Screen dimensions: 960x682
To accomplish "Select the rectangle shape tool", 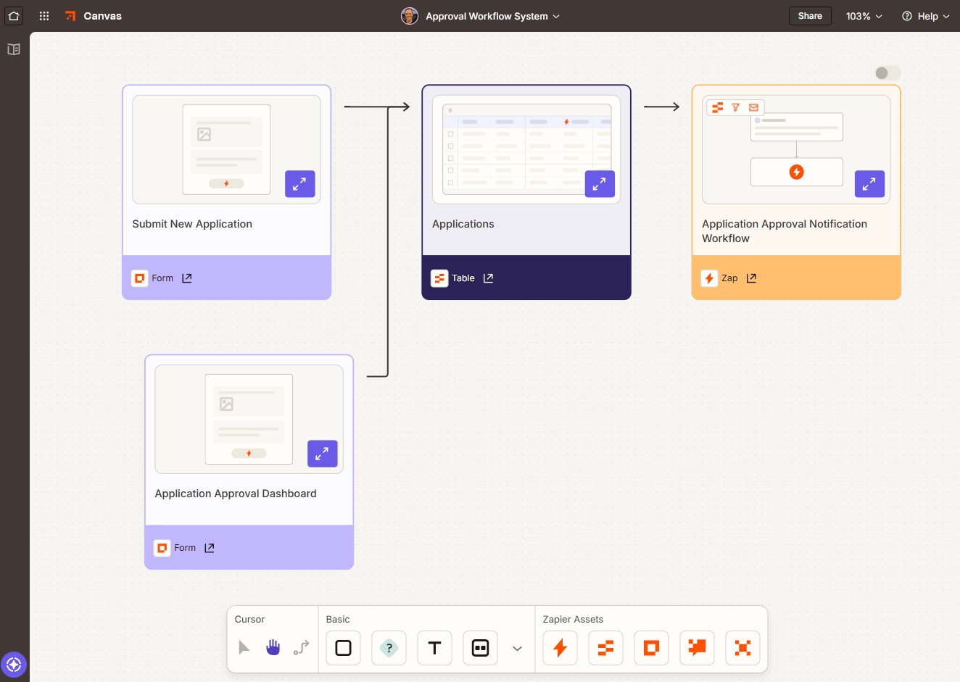I will 342,648.
